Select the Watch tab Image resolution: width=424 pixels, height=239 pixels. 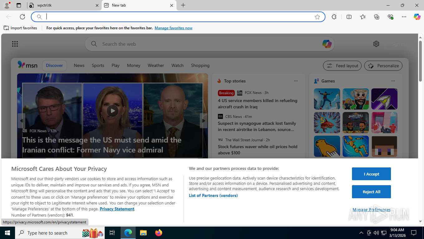coord(177,65)
